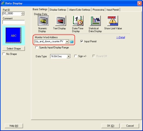Choose the Show Limit Value icon
This screenshot has height=131, width=143.
pos(113,21)
